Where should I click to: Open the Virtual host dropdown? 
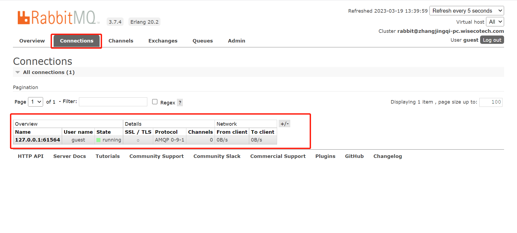click(495, 22)
